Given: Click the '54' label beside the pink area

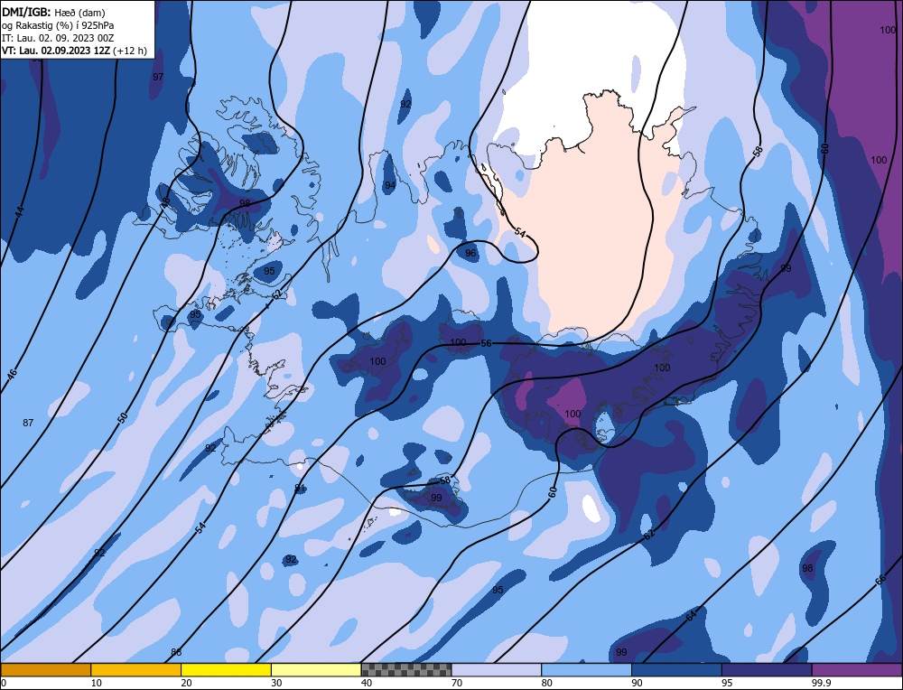Looking at the screenshot, I should click(x=520, y=233).
